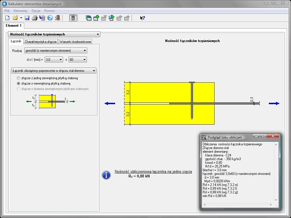
Task: Add new element with green plus icon
Action: click(x=96, y=18)
